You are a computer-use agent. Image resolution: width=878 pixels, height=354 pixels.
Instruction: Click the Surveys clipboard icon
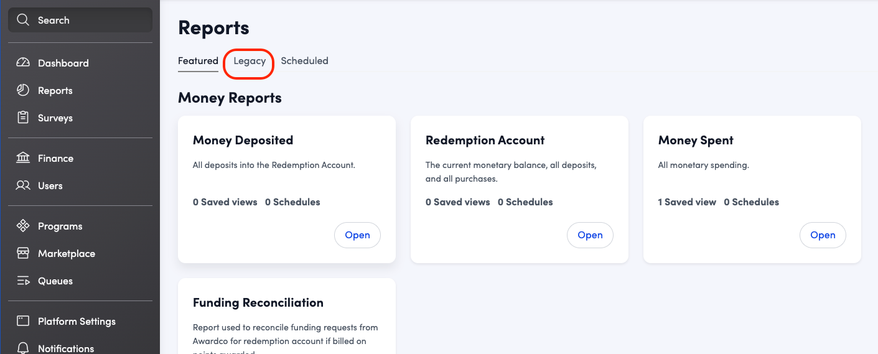point(23,118)
